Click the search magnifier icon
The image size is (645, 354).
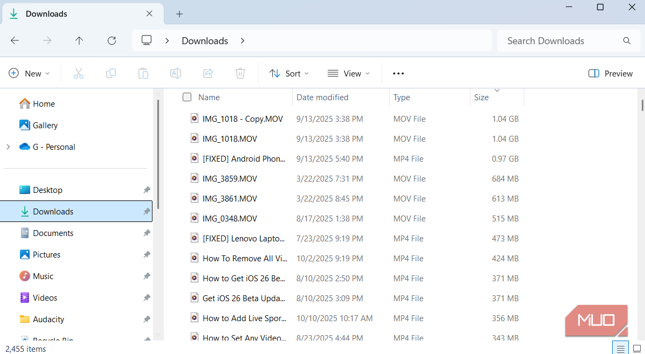(x=627, y=41)
